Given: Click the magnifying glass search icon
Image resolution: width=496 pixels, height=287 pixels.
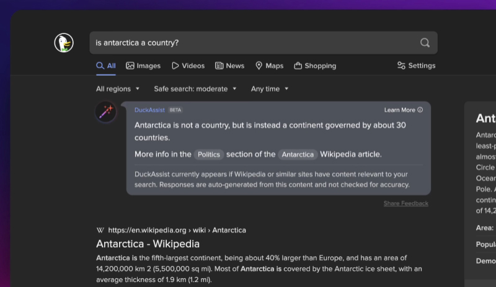Looking at the screenshot, I should [425, 43].
